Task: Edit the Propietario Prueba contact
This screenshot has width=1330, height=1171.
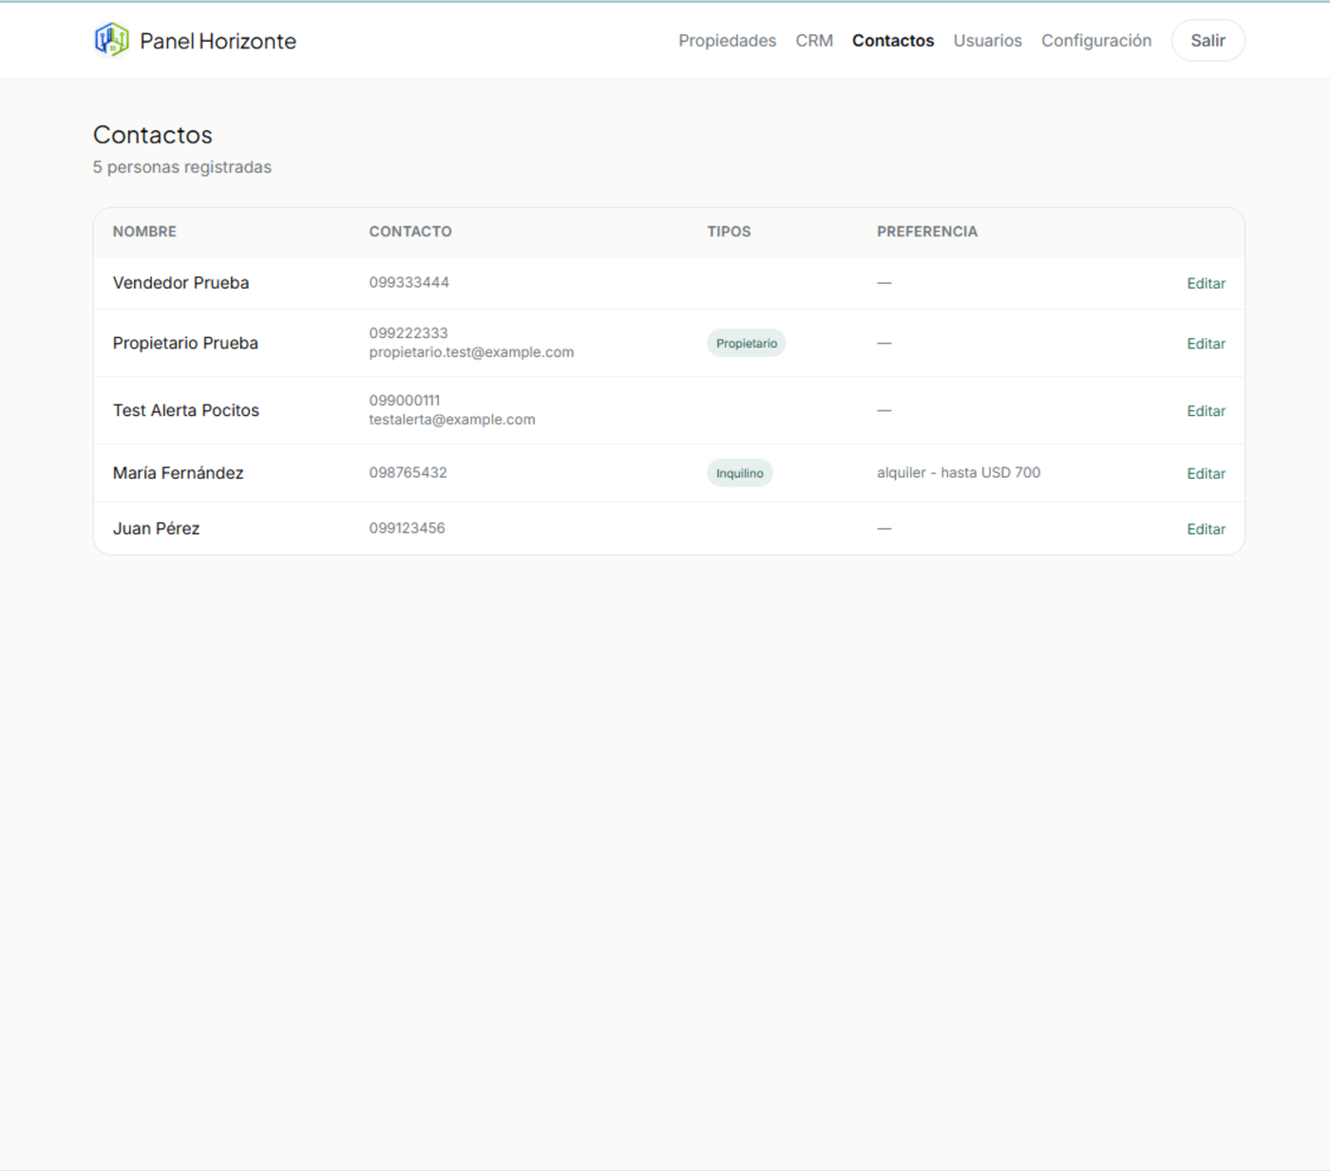Action: [x=1206, y=344]
